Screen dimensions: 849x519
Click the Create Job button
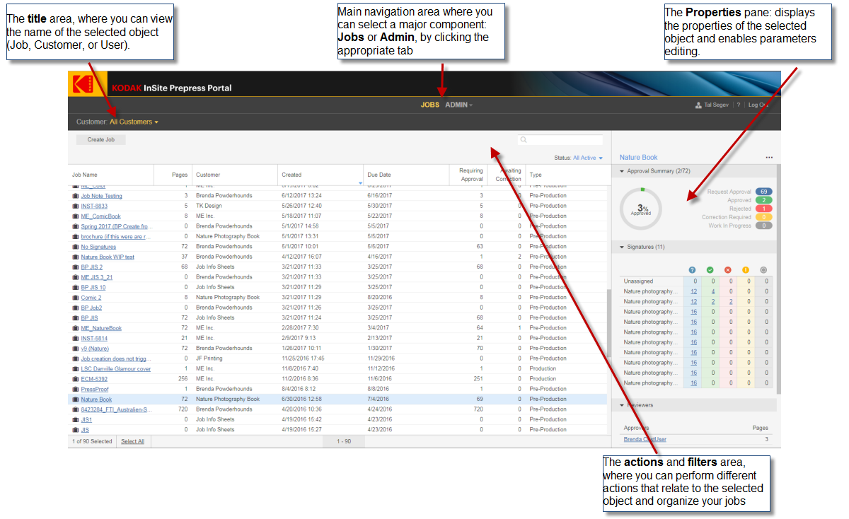[x=101, y=140]
